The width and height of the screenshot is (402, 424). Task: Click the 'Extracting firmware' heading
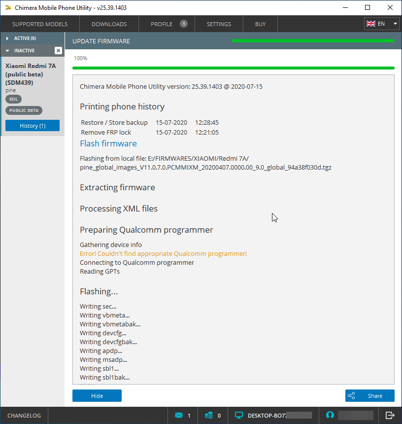tap(117, 187)
